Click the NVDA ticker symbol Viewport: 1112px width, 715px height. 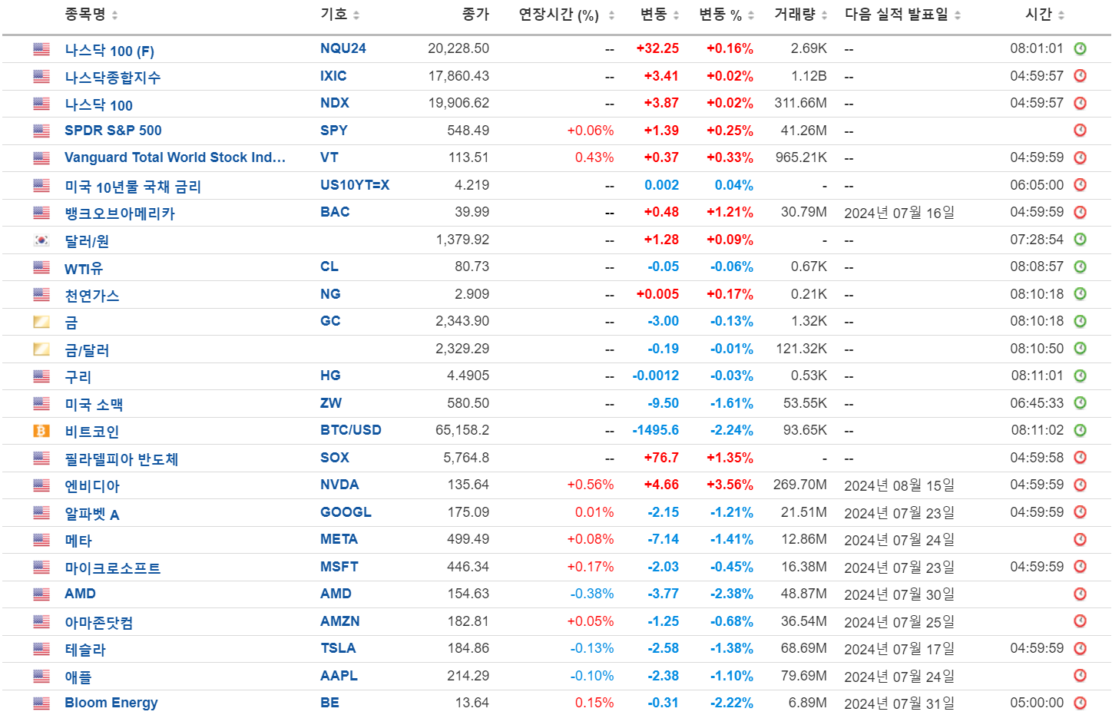tap(339, 485)
